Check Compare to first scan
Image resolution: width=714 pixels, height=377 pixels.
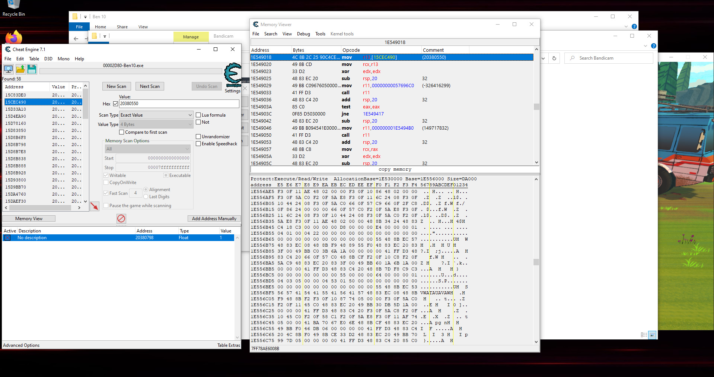(x=122, y=132)
